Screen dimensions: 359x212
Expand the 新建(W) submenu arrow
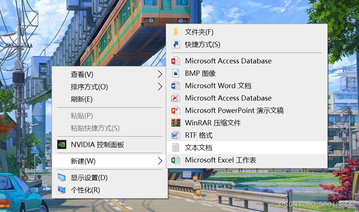point(160,161)
